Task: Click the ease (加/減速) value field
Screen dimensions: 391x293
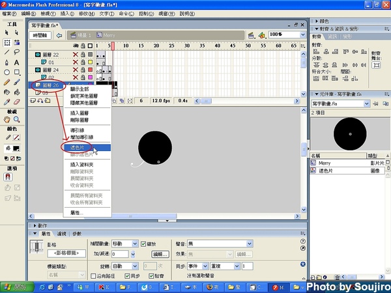Action: tap(120, 254)
